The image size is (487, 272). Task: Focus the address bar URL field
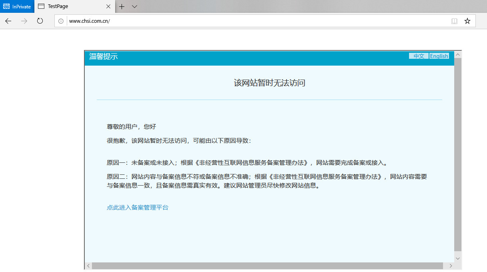(256, 21)
